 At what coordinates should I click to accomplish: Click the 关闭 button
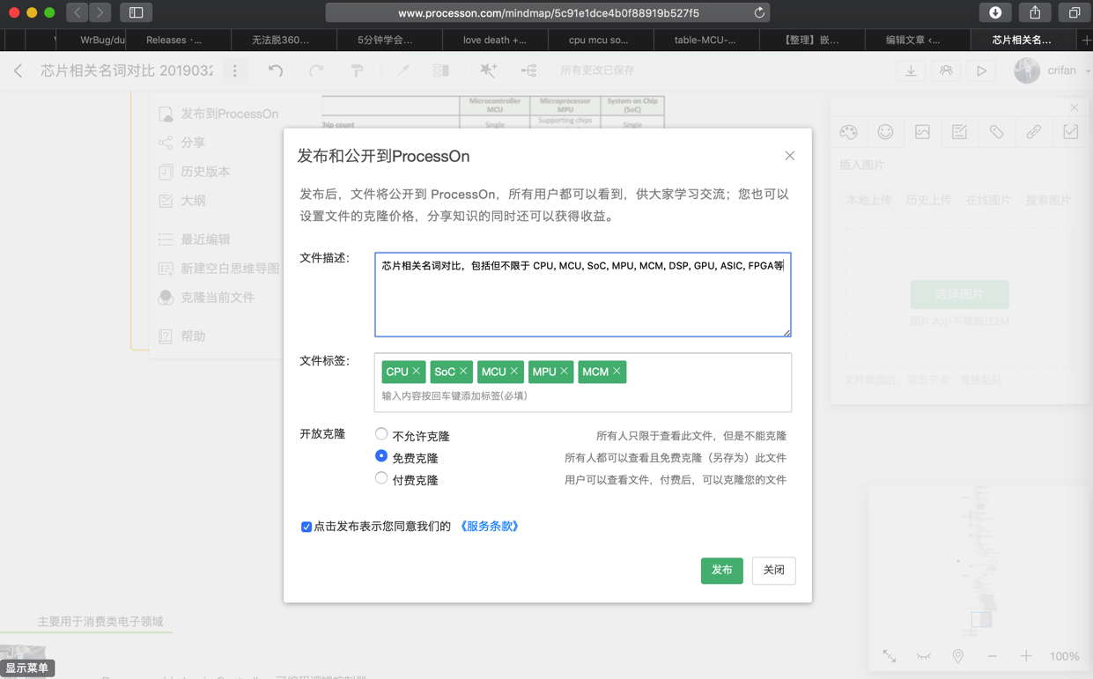coord(774,571)
